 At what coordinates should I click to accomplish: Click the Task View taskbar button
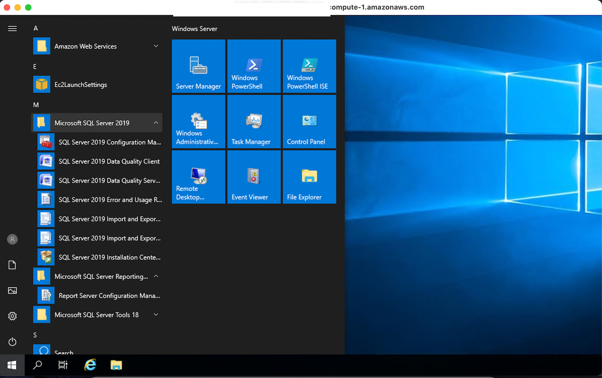click(63, 365)
